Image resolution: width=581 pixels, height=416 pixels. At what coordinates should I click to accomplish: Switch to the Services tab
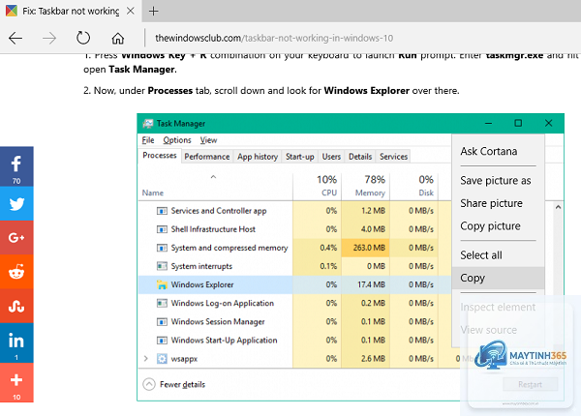(393, 157)
